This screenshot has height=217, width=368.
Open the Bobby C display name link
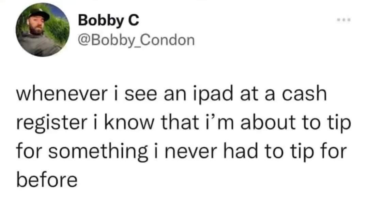[x=108, y=21]
